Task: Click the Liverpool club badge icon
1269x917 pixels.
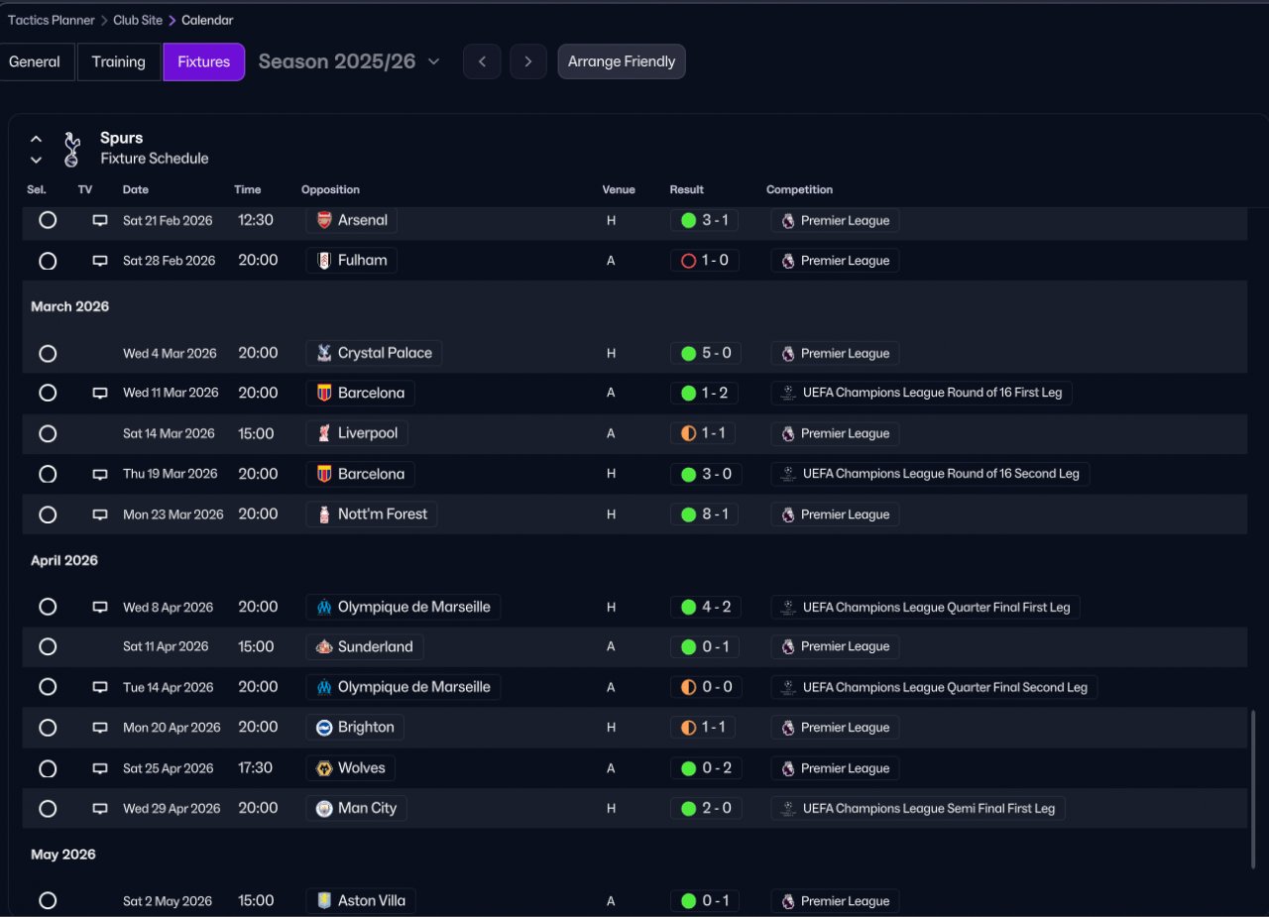Action: 324,433
